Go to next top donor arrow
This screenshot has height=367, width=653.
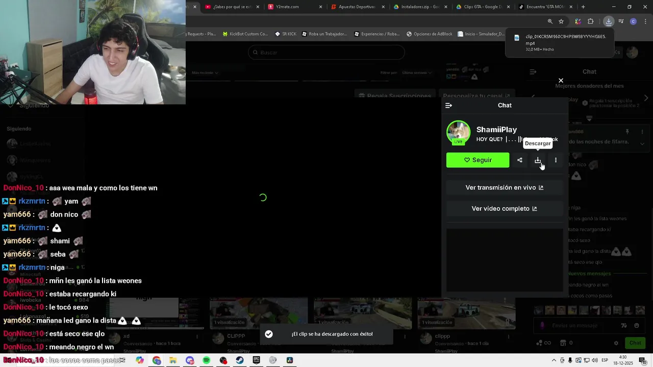pos(646,97)
